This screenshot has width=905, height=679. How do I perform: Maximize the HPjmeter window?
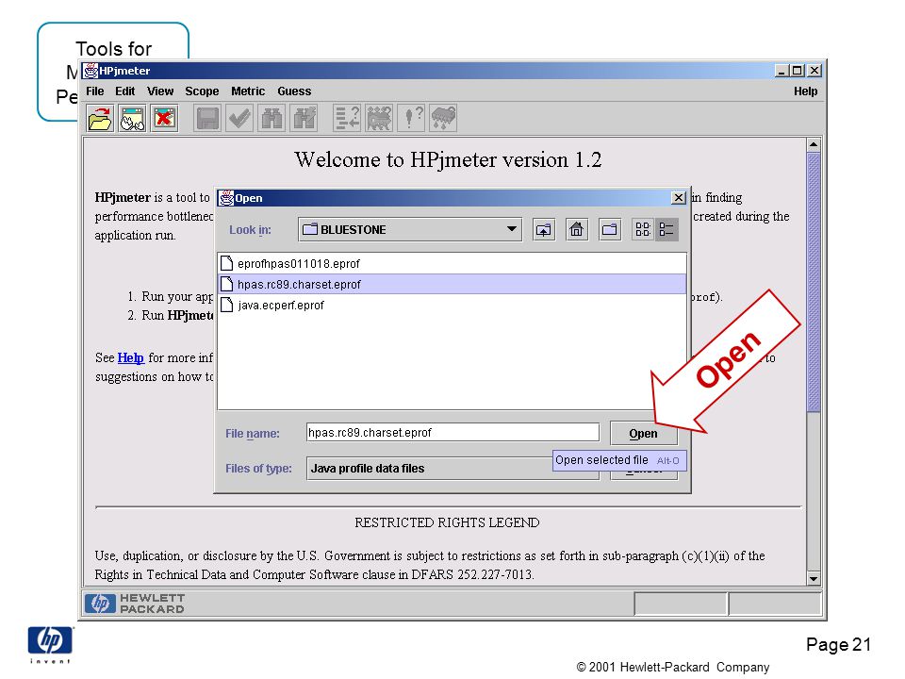(x=798, y=71)
